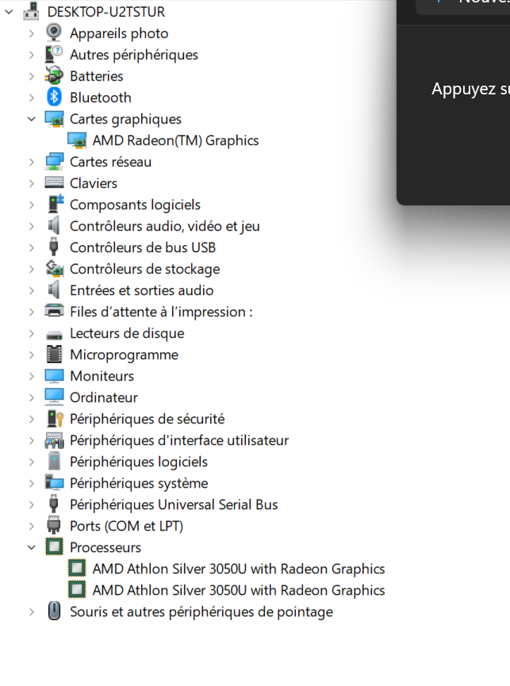Click the Contrôleurs audio, vidéo et jeu speaker icon
This screenshot has height=686, width=510.
(54, 226)
